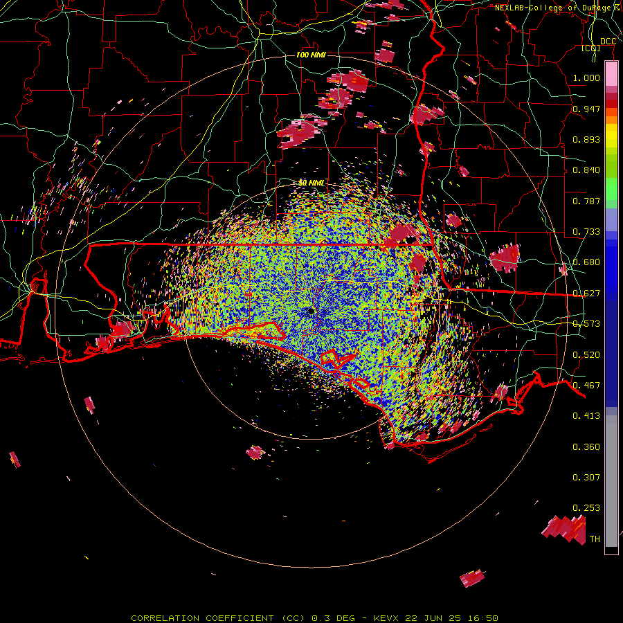The width and height of the screenshot is (623, 623).
Task: Click the 0.627 scale value
Action: [586, 294]
